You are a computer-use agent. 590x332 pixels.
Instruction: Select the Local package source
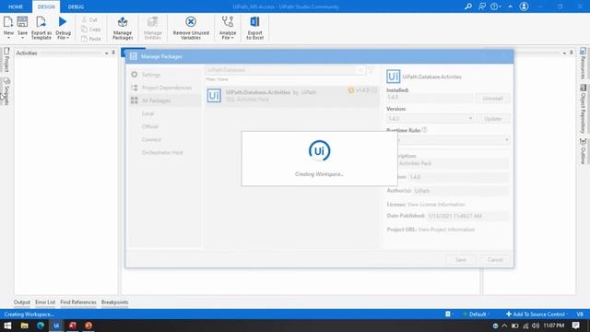tap(147, 113)
